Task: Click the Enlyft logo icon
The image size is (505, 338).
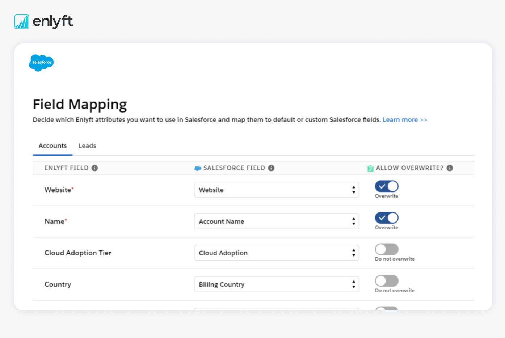Action: pyautogui.click(x=22, y=22)
